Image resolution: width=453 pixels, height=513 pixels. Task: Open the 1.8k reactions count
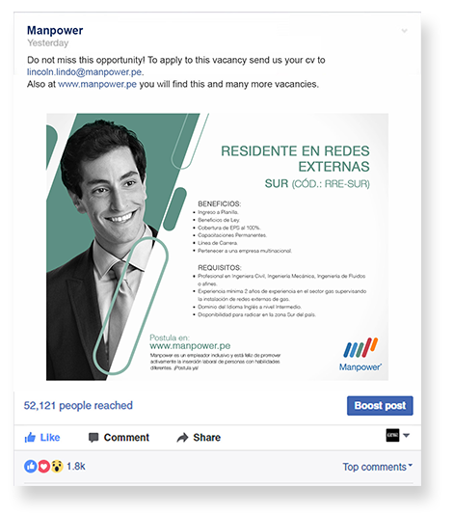[x=76, y=466]
